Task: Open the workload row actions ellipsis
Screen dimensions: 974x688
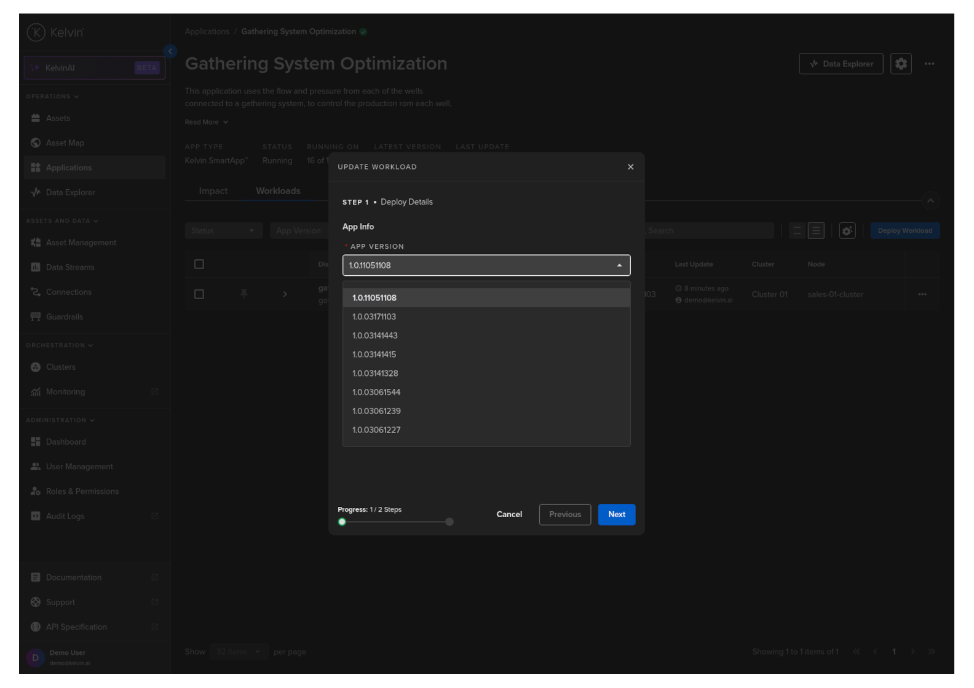Action: [922, 294]
